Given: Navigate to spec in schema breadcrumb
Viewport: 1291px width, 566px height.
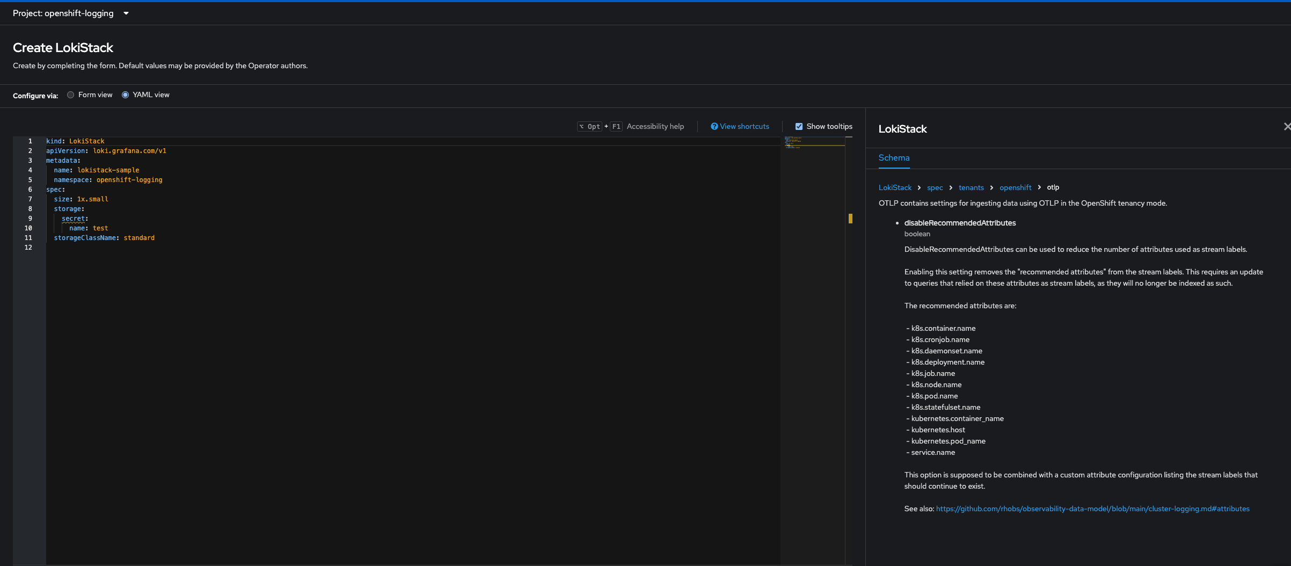Looking at the screenshot, I should point(935,187).
